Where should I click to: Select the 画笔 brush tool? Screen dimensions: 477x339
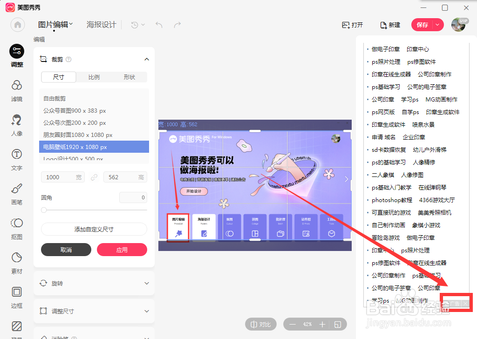click(x=17, y=194)
